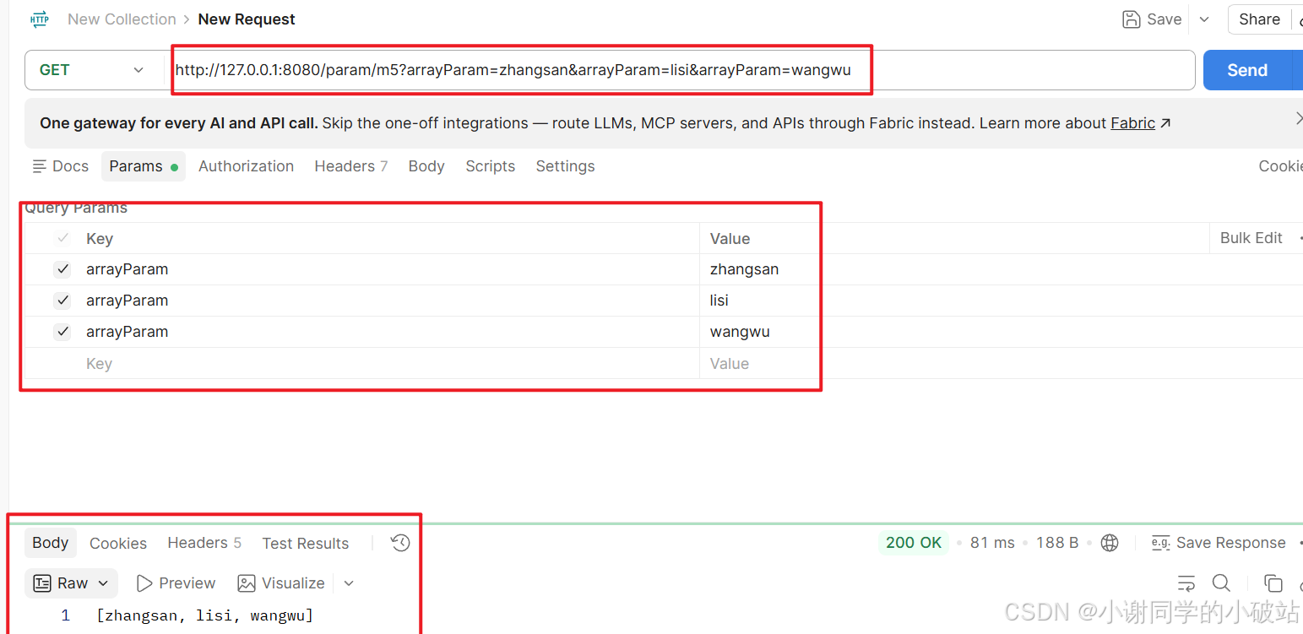Open the Test Results tab
Image resolution: width=1303 pixels, height=634 pixels.
pos(305,543)
